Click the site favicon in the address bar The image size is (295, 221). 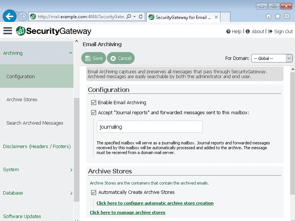coord(33,16)
